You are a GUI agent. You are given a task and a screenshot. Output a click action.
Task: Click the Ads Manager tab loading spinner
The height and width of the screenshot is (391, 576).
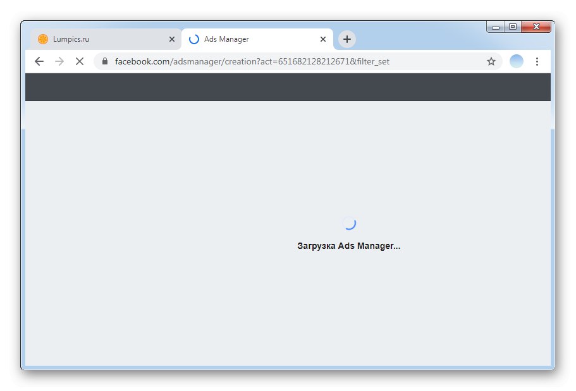point(194,39)
